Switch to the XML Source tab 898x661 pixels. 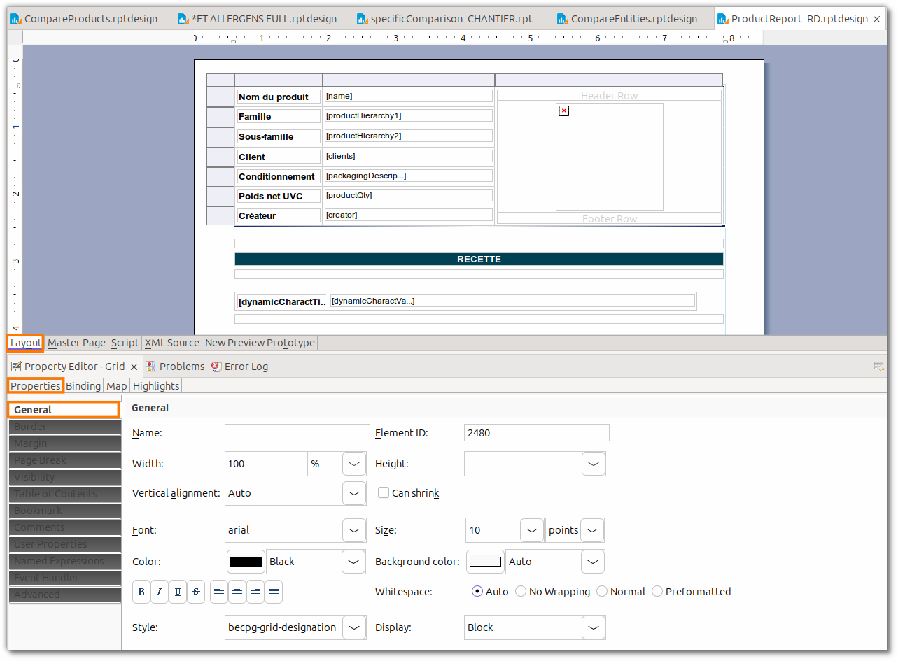172,343
